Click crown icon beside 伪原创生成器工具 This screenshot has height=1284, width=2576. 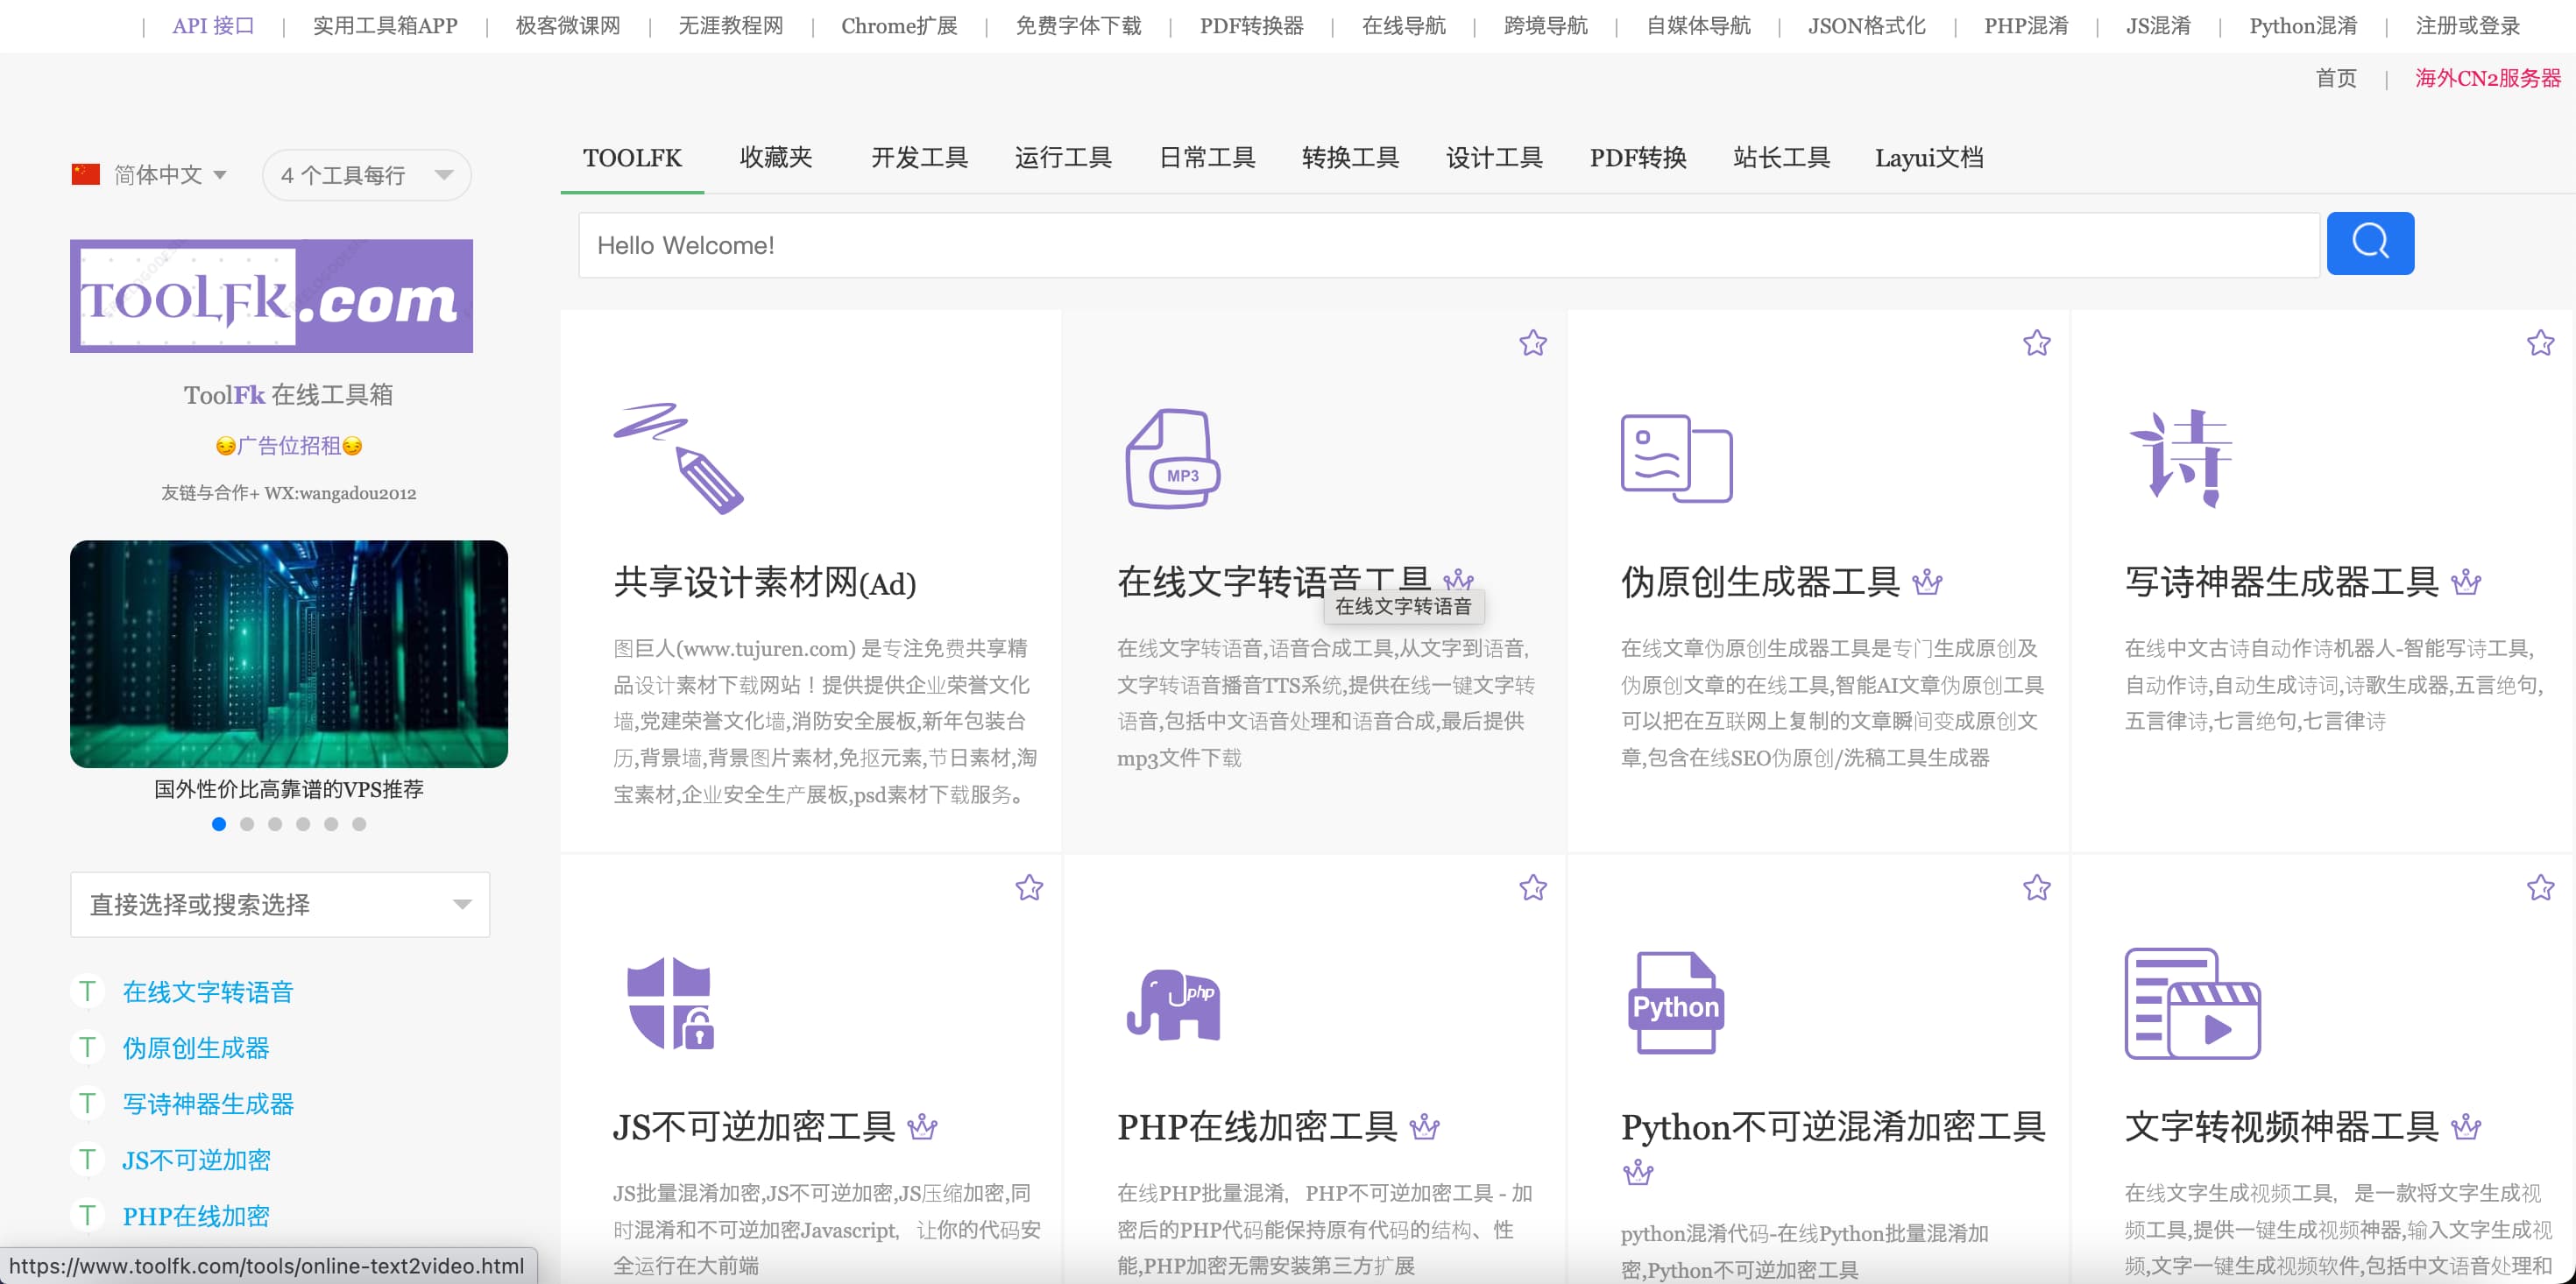pyautogui.click(x=1926, y=582)
